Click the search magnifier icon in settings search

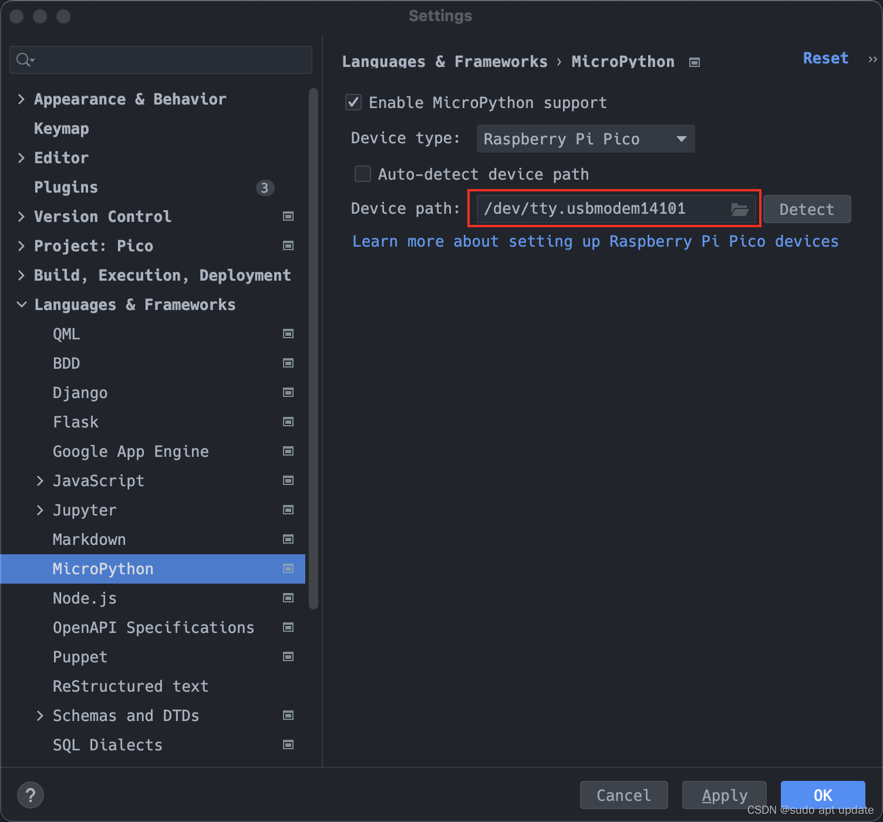click(23, 59)
